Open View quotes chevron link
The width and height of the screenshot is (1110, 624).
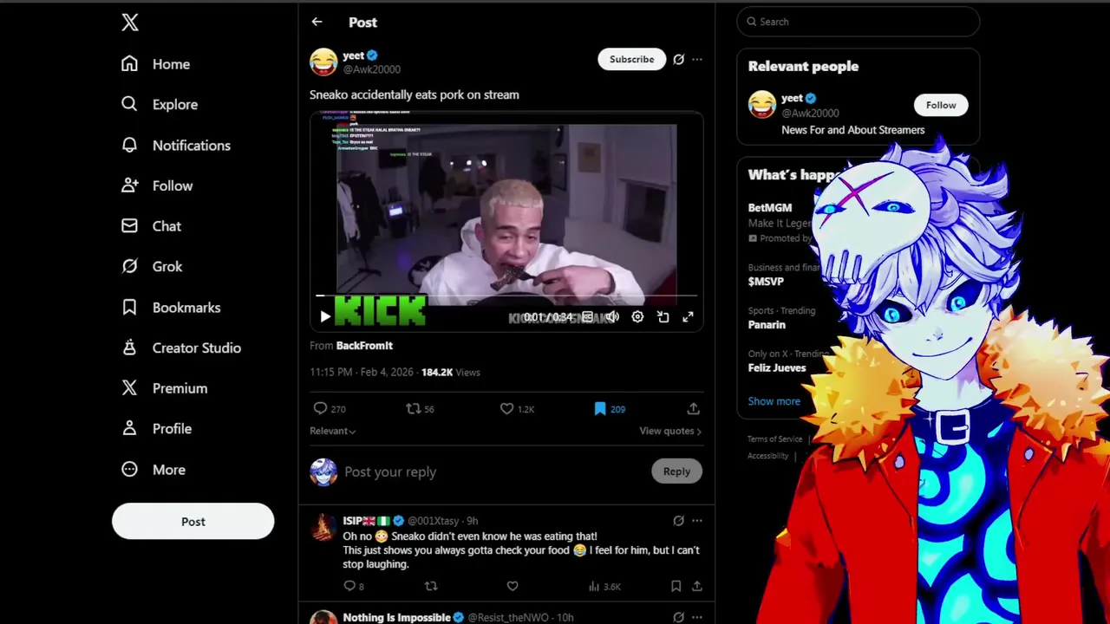670,431
